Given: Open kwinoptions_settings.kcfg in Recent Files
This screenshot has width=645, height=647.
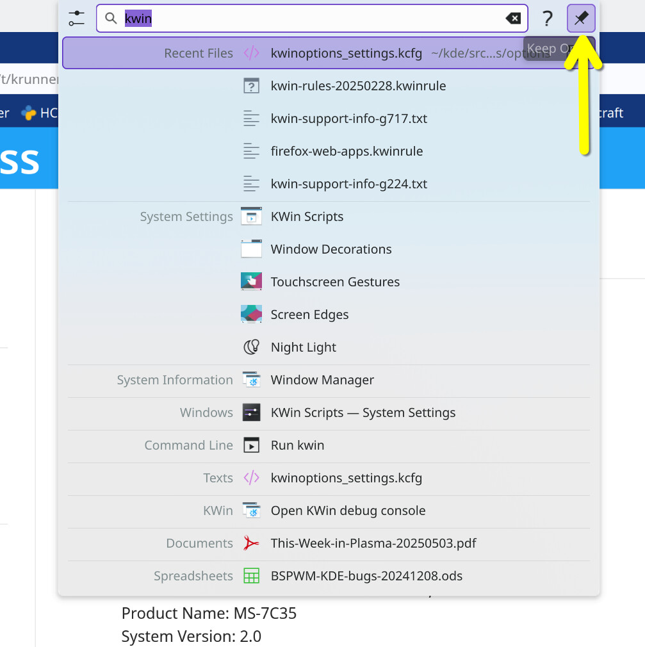Looking at the screenshot, I should [329, 53].
